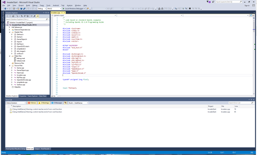Open the Build + IntelliSense dropdown
257x155 pixels.
[79, 103]
